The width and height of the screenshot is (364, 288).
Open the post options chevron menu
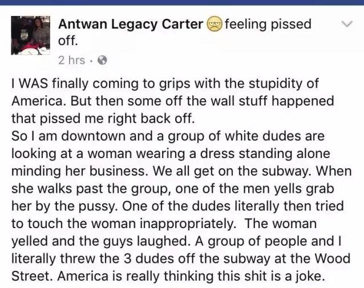pos(347,24)
